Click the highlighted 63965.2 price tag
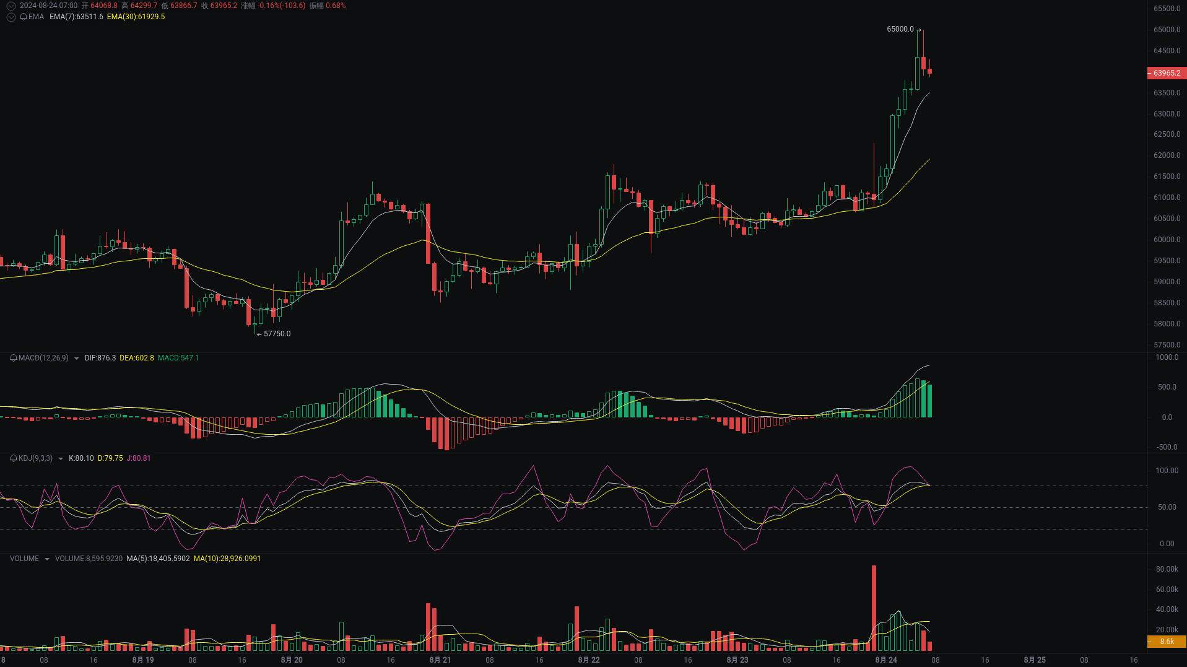1187x667 pixels. coord(1166,73)
